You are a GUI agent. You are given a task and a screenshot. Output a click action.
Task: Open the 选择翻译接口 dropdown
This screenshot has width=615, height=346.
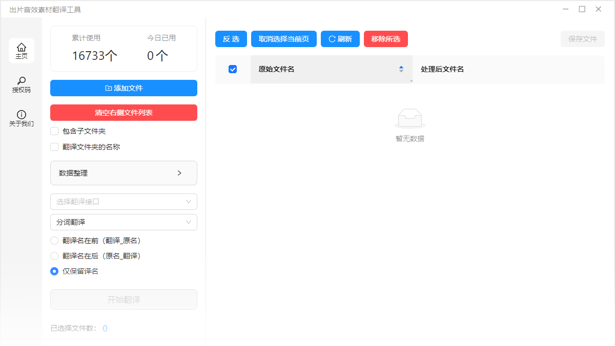click(124, 202)
